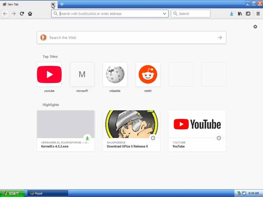Open the KernelEx-4.5.2.exe highlight card
This screenshot has width=263, height=197.
click(66, 131)
